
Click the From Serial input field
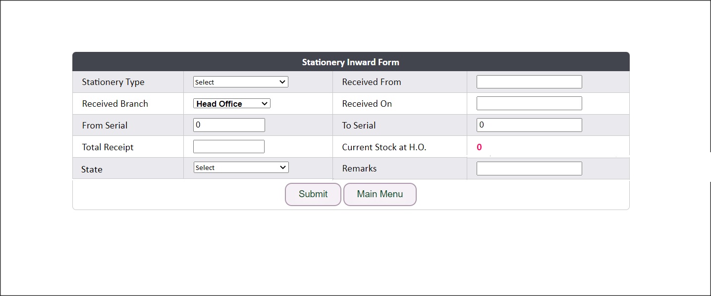pos(229,125)
